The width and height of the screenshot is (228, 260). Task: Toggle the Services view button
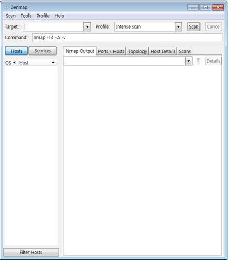(x=42, y=51)
